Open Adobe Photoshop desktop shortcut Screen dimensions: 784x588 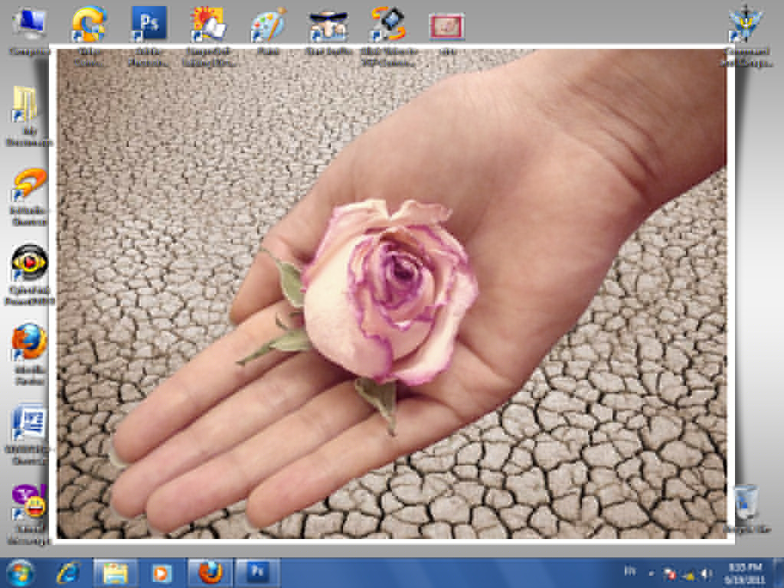pos(149,25)
